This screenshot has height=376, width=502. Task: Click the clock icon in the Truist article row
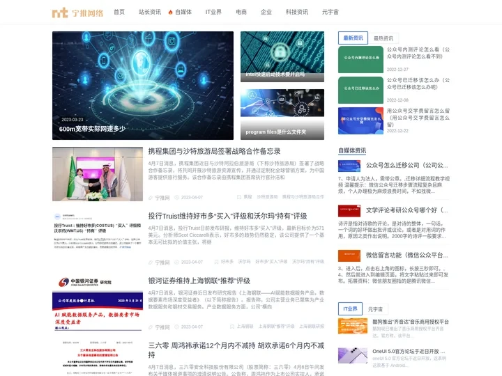[176, 263]
